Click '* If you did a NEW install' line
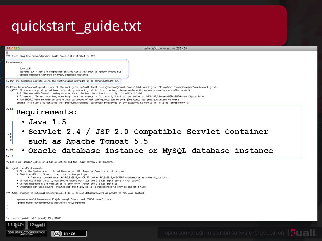The image size is (322, 241). (x=78, y=181)
